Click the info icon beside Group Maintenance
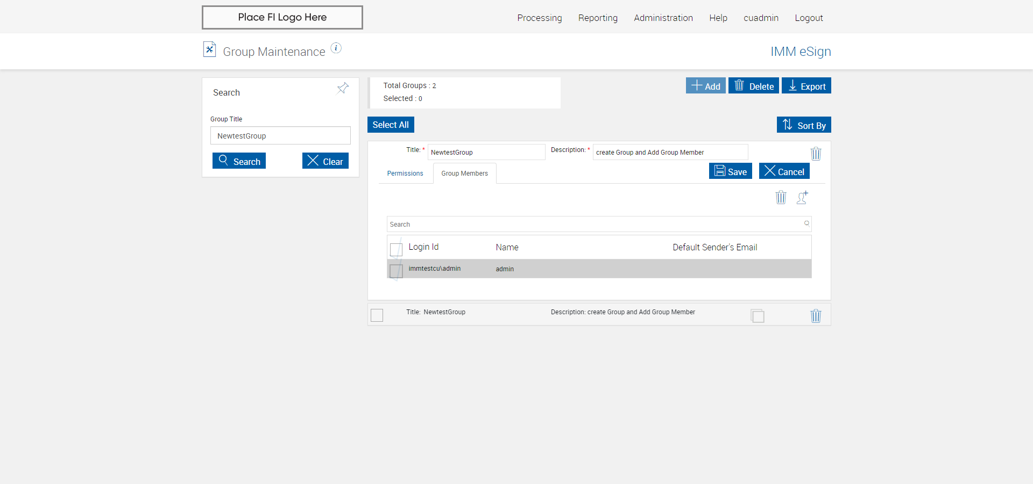This screenshot has height=484, width=1033. pyautogui.click(x=336, y=48)
